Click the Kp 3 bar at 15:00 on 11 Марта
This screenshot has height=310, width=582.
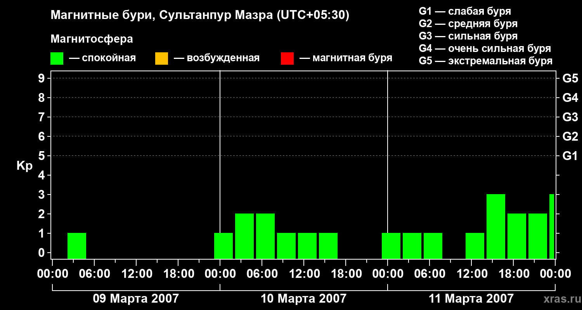[496, 226]
